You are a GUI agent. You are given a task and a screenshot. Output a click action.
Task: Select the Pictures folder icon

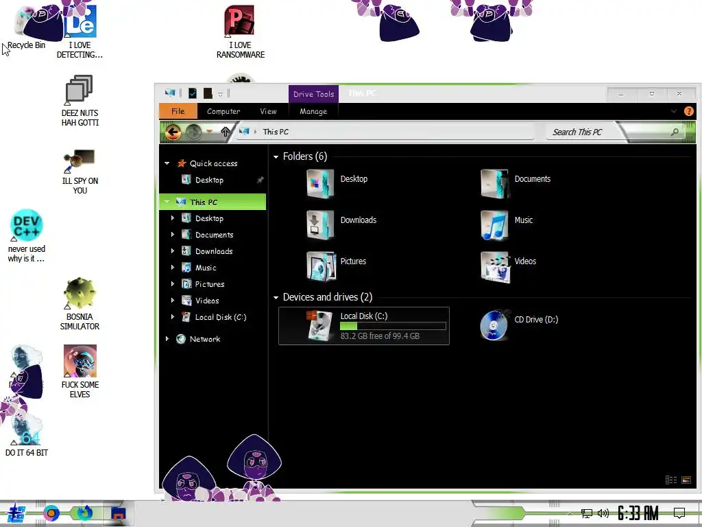point(321,266)
